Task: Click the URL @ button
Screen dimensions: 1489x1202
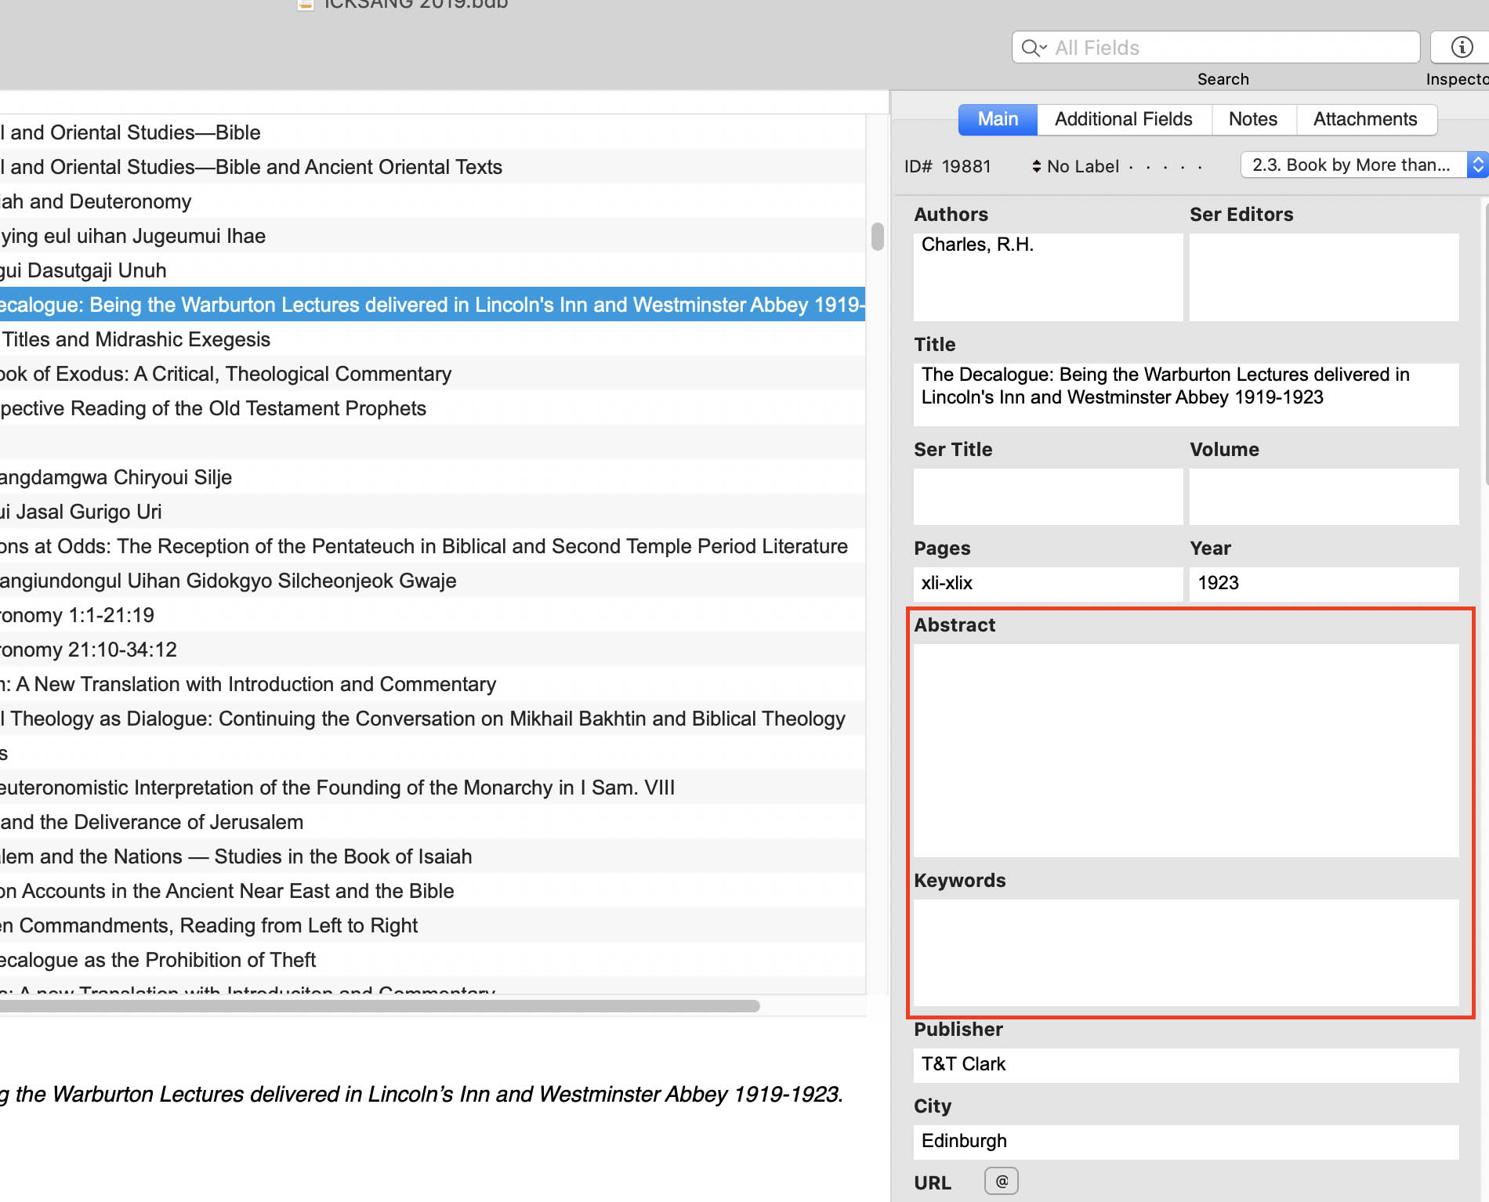Action: pos(1002,1181)
